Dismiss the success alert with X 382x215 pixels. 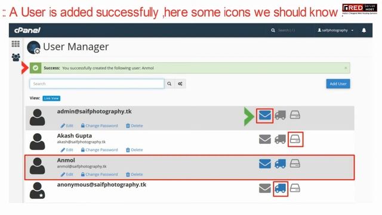(x=346, y=68)
